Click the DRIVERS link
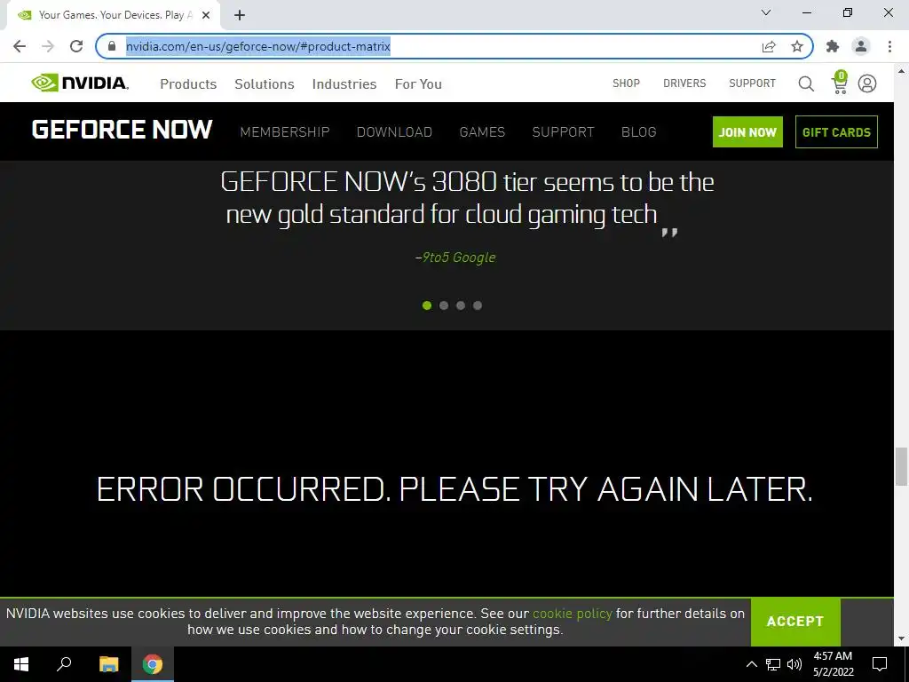909x682 pixels. [684, 83]
